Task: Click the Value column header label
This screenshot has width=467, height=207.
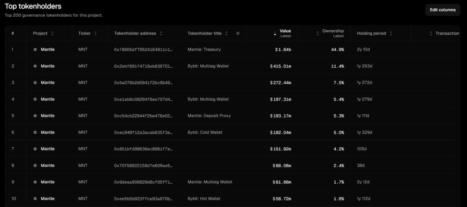Action: (x=285, y=31)
